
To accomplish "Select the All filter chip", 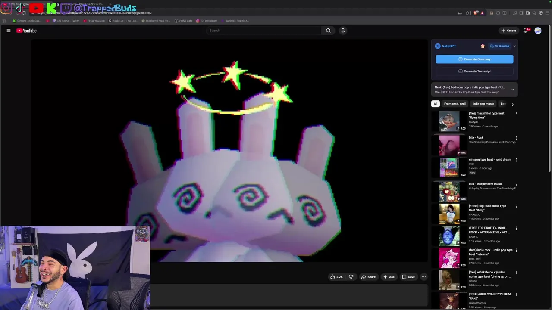I will tap(436, 104).
